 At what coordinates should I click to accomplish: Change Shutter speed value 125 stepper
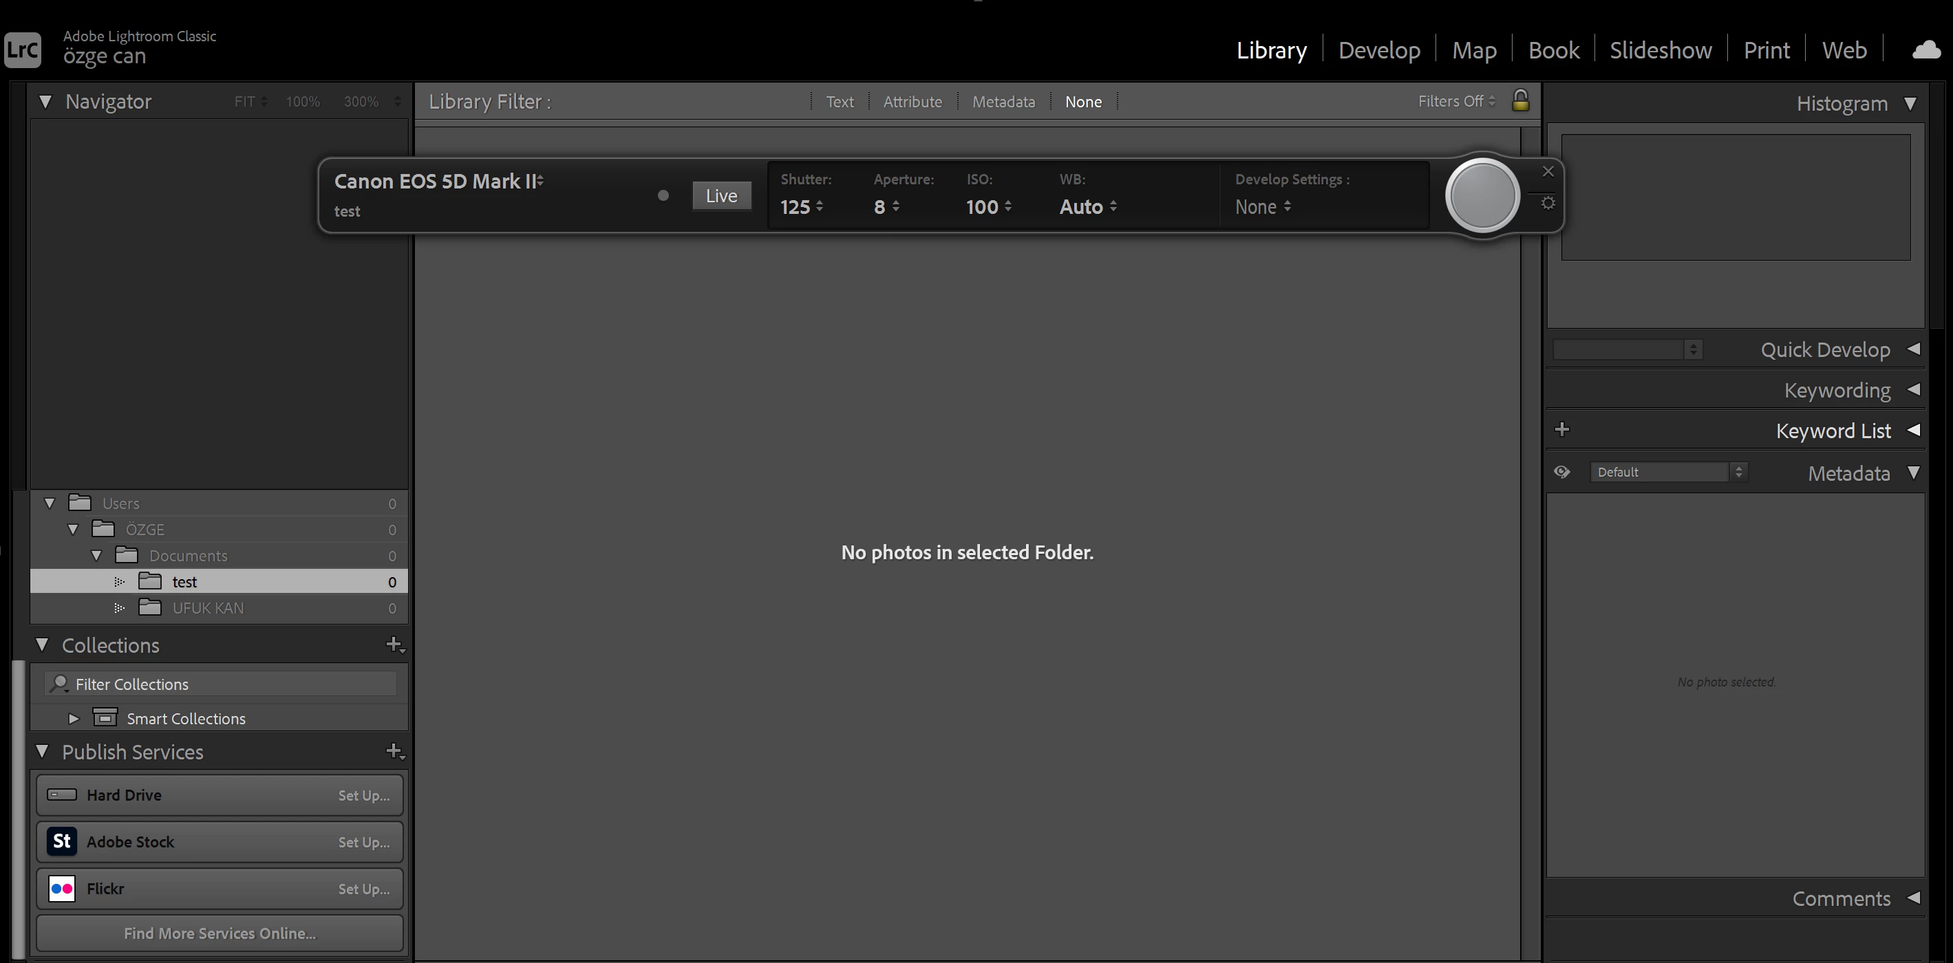pyautogui.click(x=820, y=207)
